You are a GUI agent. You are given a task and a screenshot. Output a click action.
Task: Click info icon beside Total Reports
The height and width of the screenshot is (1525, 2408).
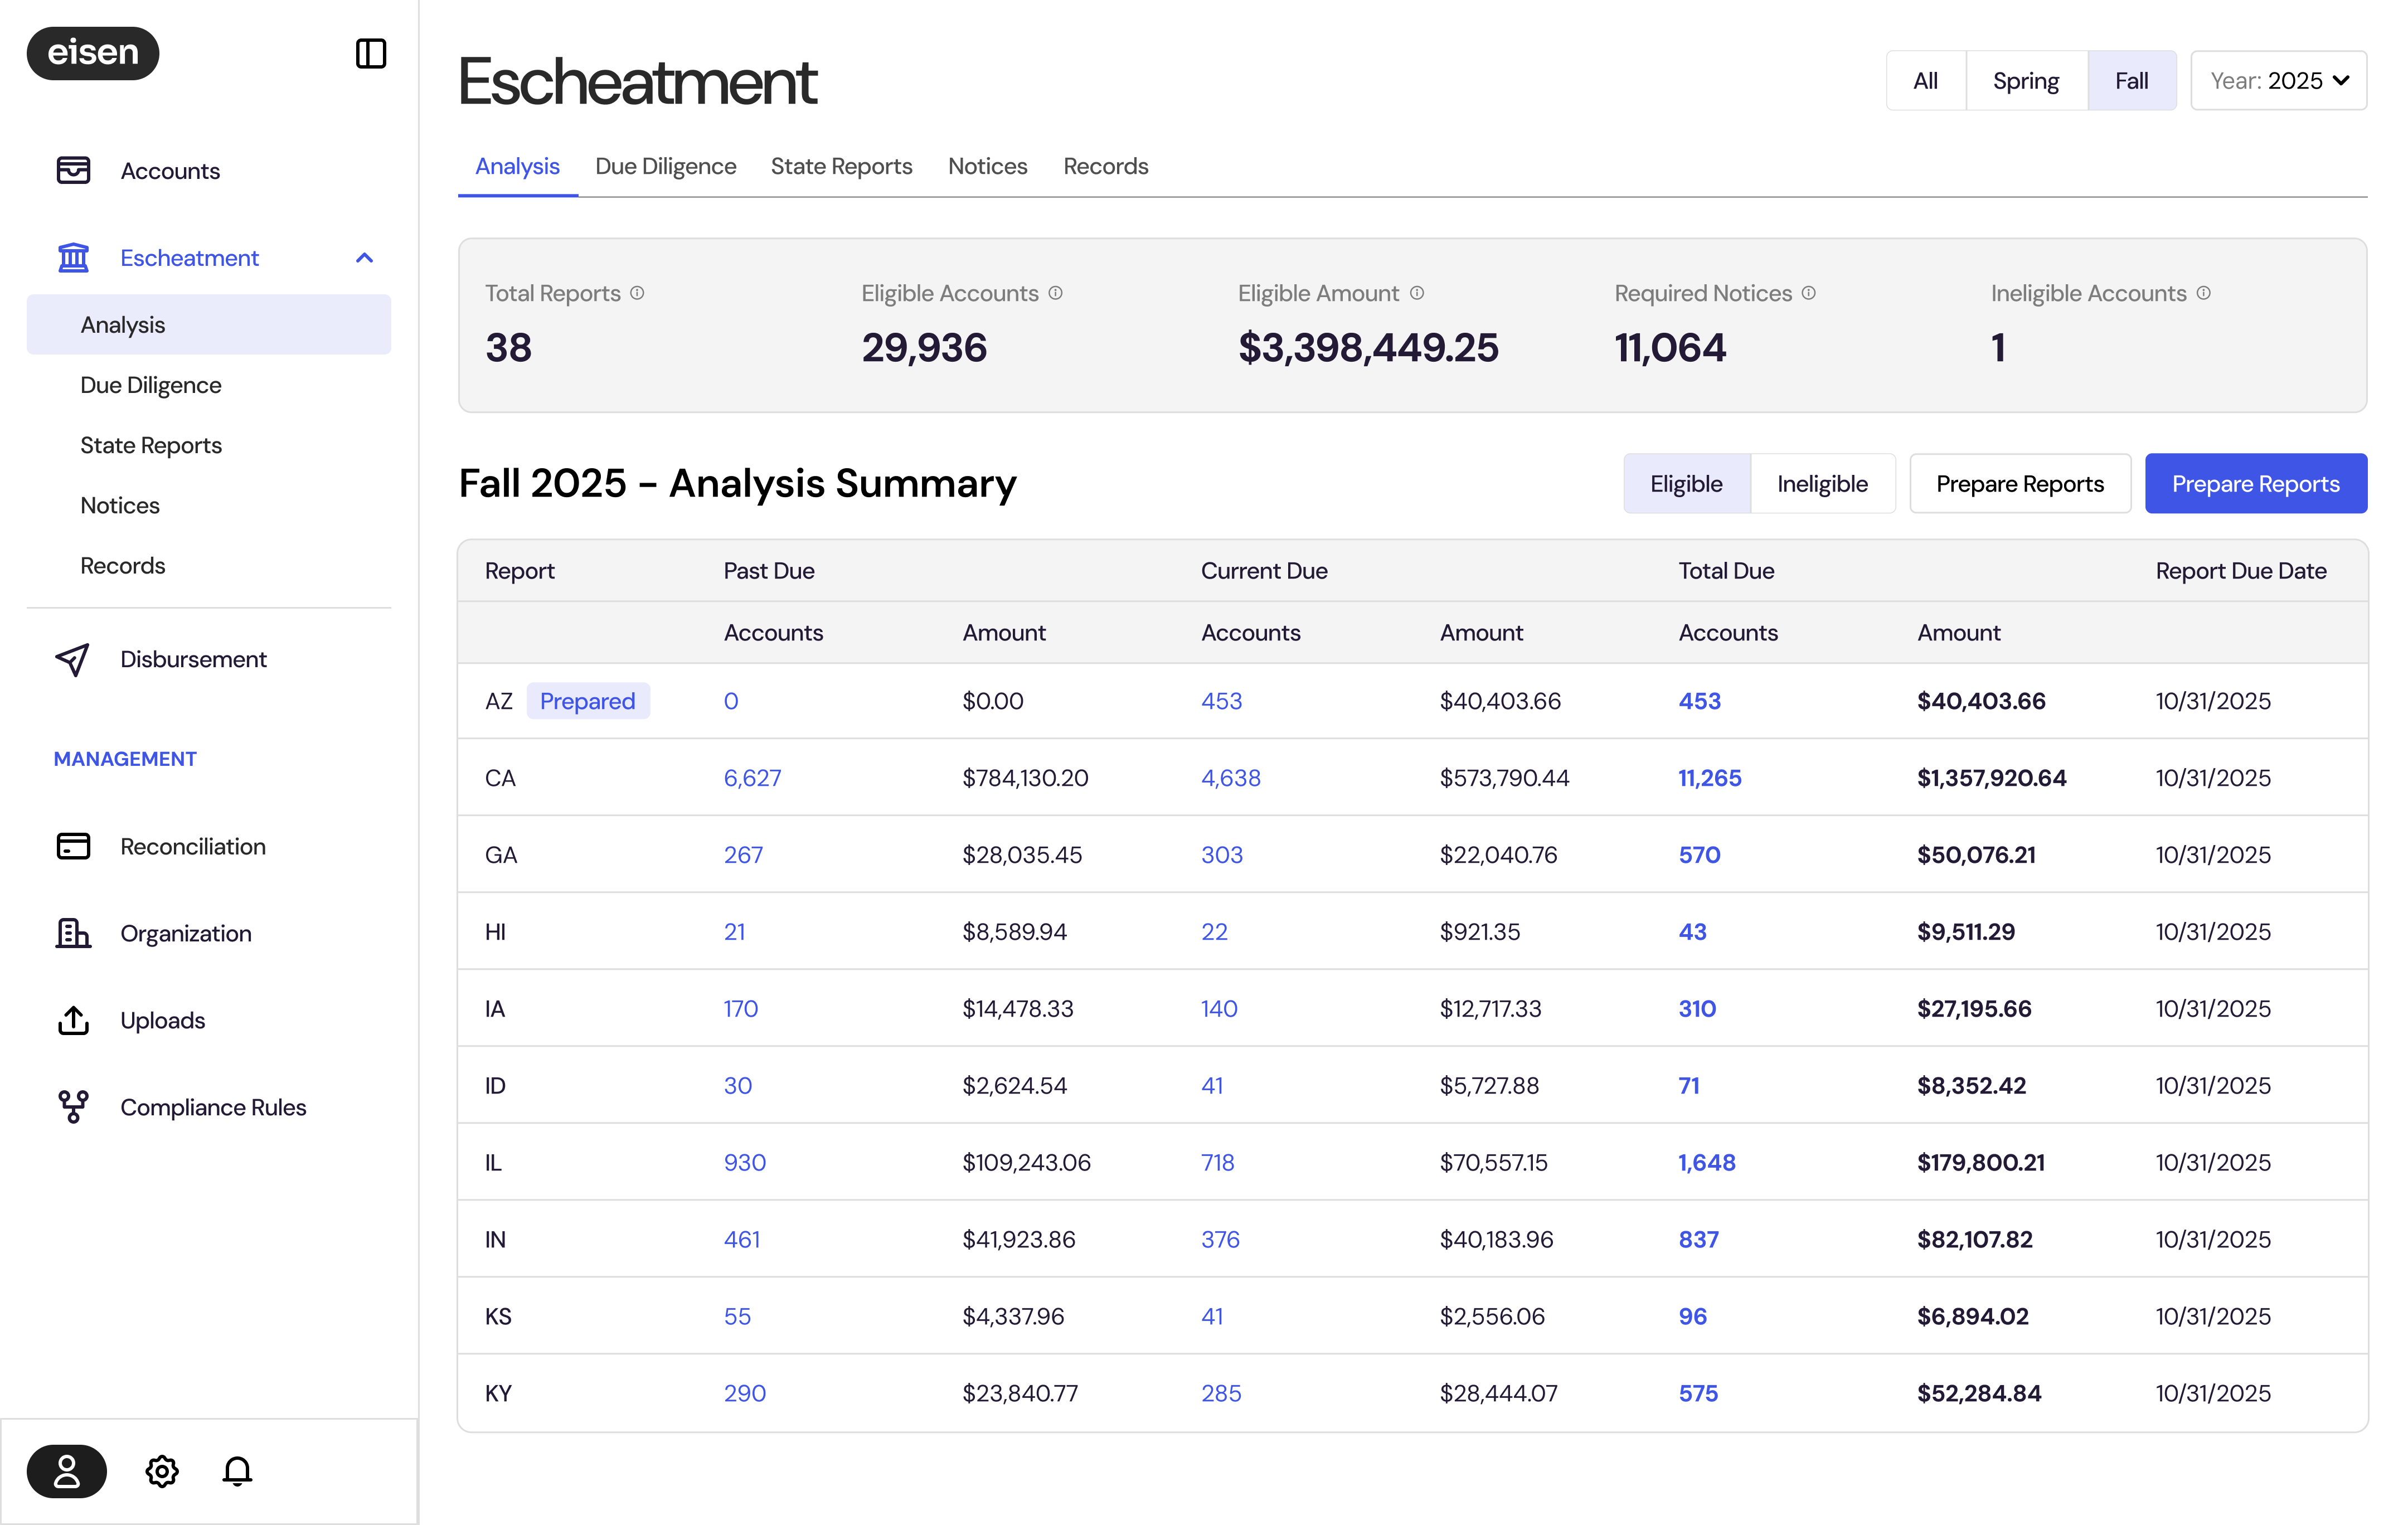point(637,293)
